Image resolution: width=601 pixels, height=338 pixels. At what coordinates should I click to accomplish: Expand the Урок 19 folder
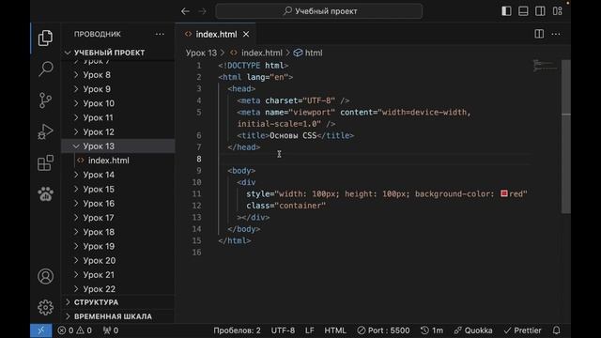(x=118, y=246)
